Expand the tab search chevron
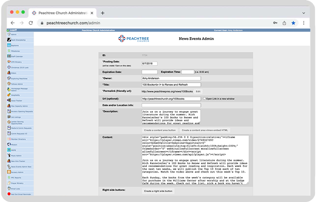The image size is (317, 202). tap(304, 13)
